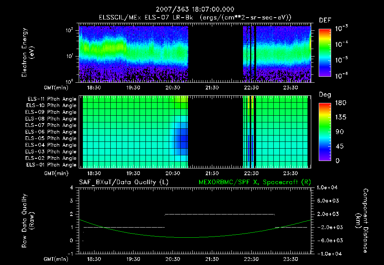Click the blue low pitch-angle region near 20:30
The height and width of the screenshot is (265, 384).
pos(181,139)
